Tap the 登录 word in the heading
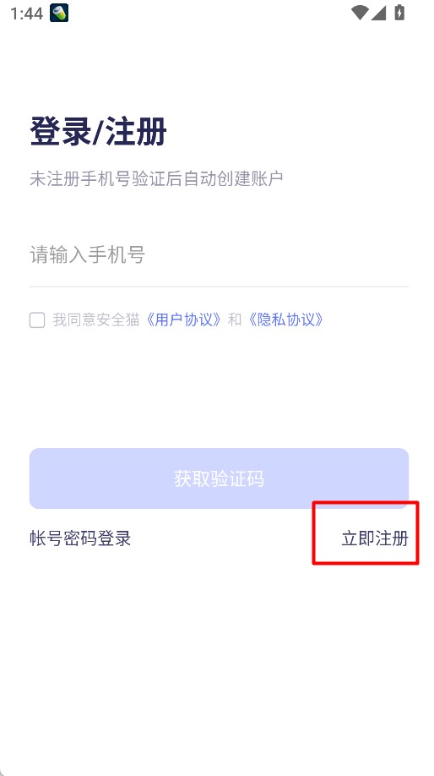Screen dimensions: 434x776 point(60,132)
